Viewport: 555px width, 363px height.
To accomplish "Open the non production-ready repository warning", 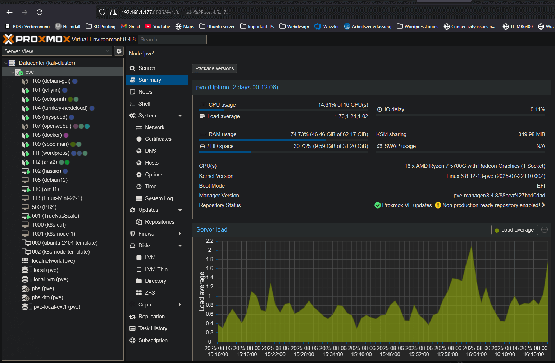I will (x=491, y=205).
